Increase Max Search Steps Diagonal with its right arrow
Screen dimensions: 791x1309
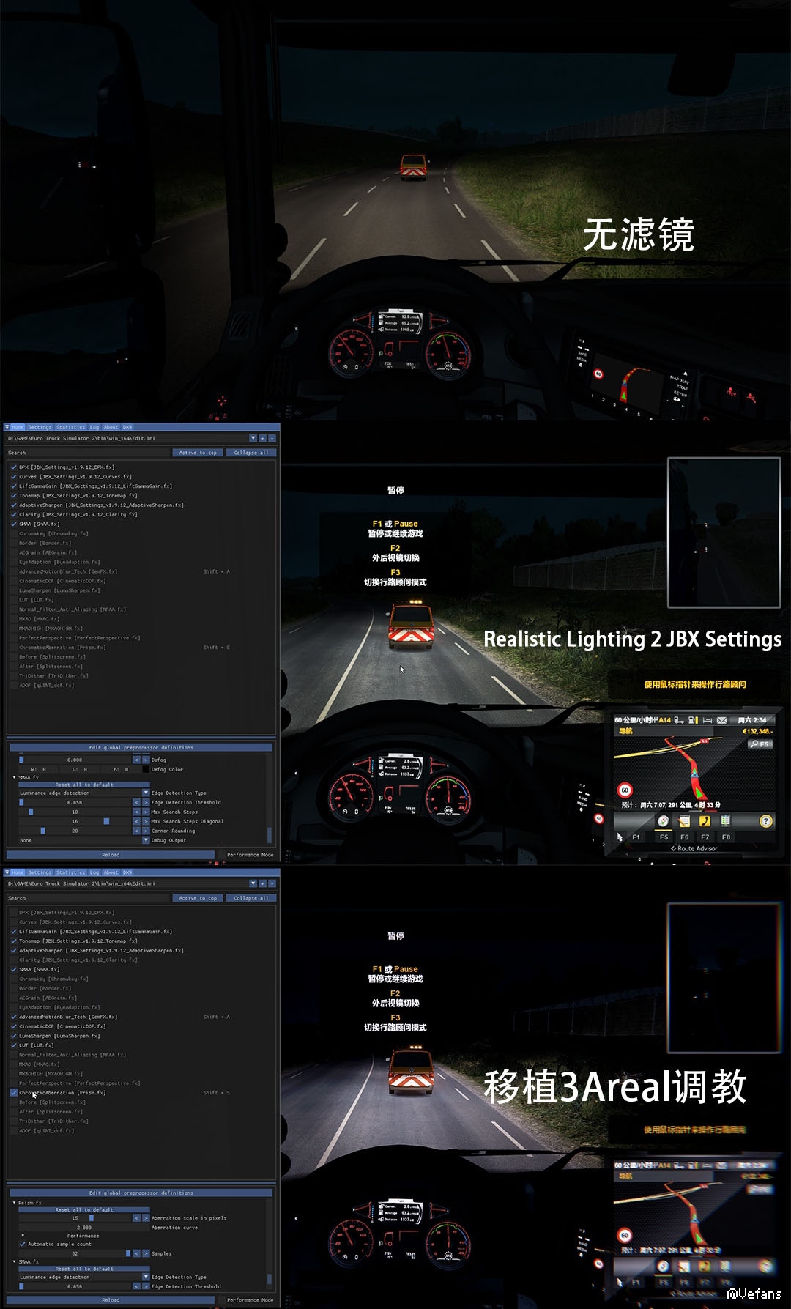coord(146,821)
